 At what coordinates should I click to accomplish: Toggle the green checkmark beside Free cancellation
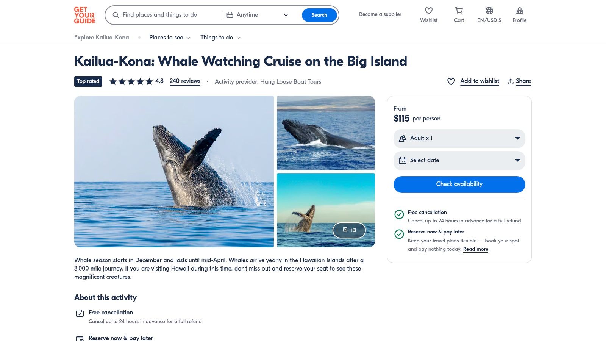400,215
